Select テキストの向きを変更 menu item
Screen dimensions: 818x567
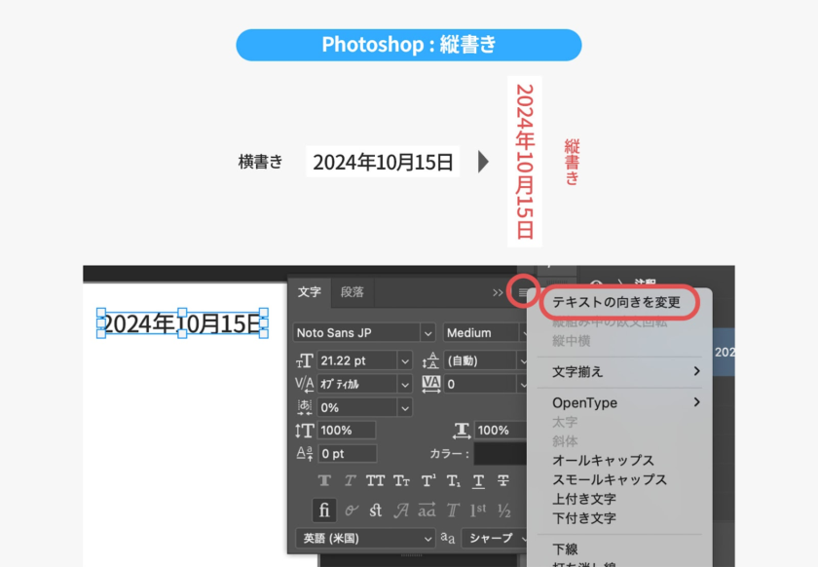coord(615,302)
